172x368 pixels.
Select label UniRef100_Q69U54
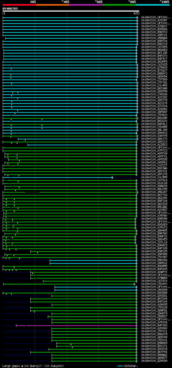pos(154,77)
